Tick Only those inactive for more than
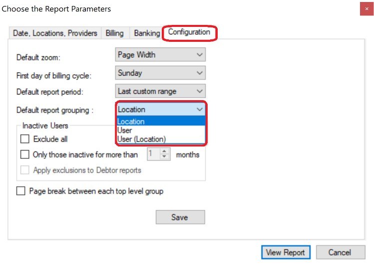 click(x=25, y=154)
